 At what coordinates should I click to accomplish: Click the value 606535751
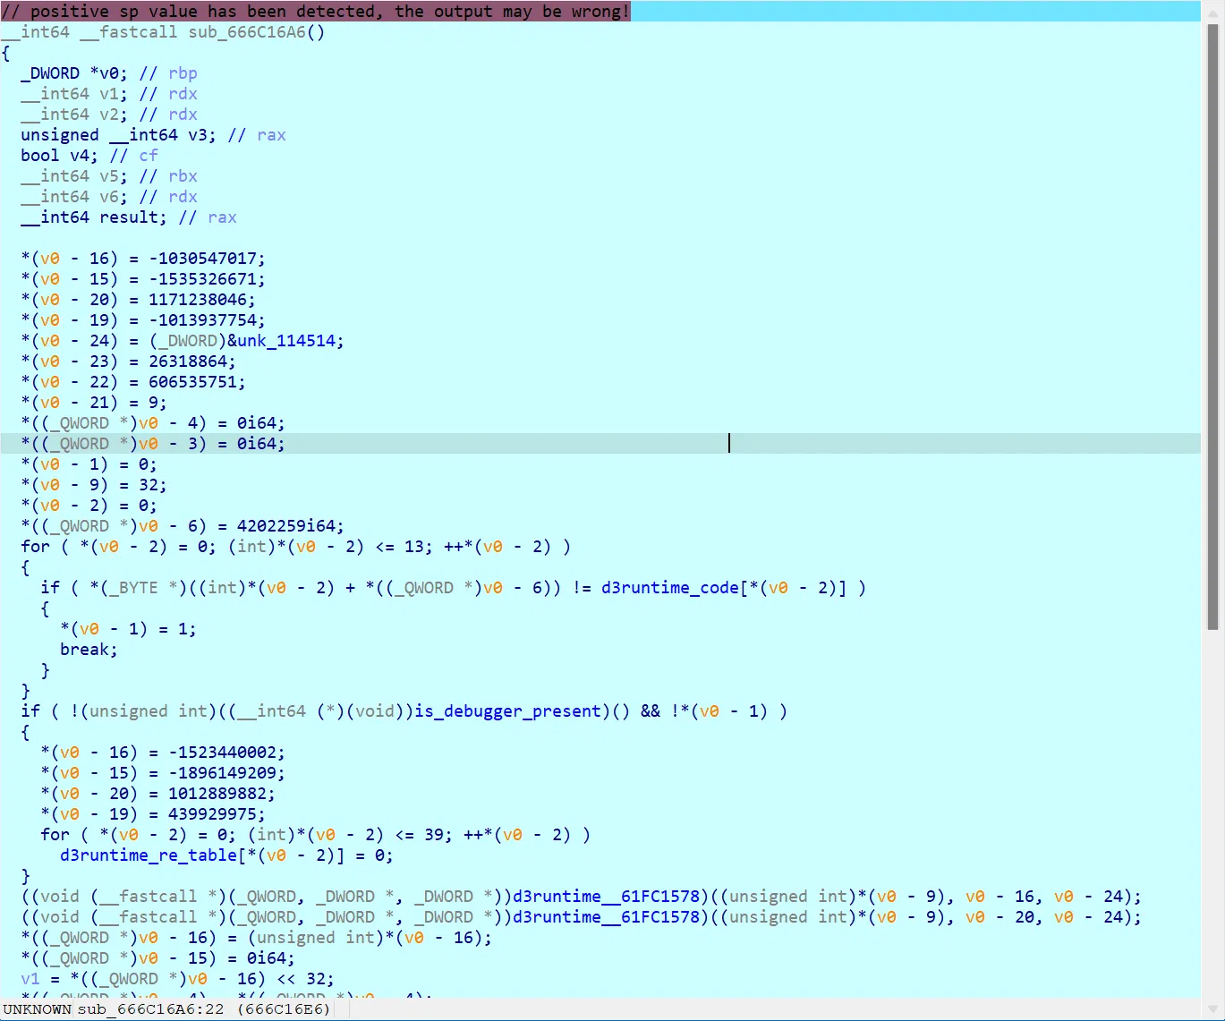192,382
